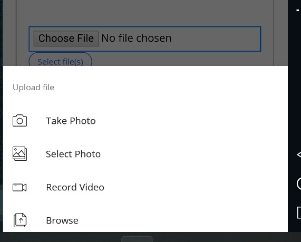Tap the Android back navigation arrow

tap(299, 154)
